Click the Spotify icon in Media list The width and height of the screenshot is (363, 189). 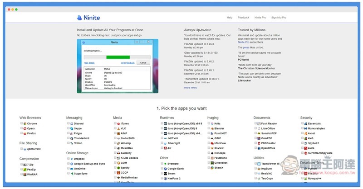click(118, 168)
